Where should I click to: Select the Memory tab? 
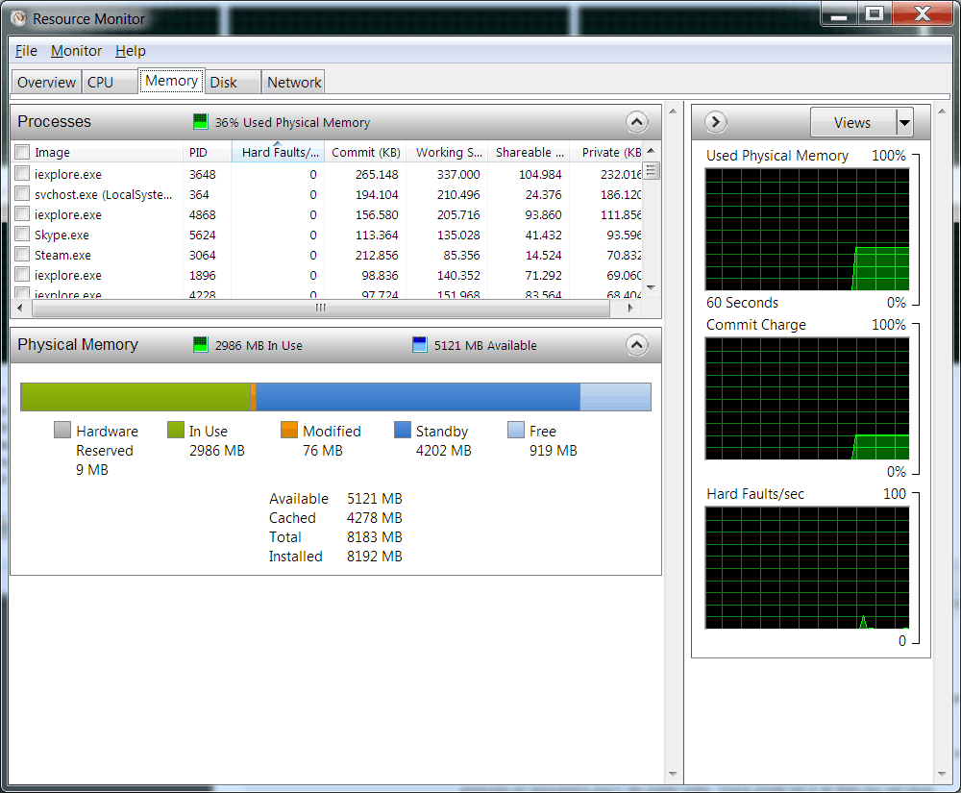tap(172, 81)
